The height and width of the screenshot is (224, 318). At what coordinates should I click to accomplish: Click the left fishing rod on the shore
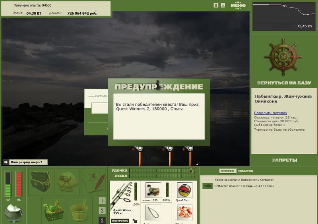tap(140, 156)
